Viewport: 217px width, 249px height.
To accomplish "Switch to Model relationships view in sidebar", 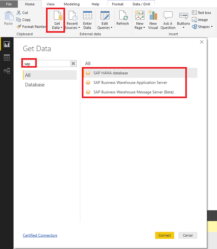I will 7,71.
